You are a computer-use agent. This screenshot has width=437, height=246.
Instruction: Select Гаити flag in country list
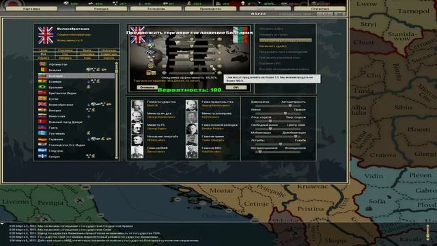(x=42, y=128)
